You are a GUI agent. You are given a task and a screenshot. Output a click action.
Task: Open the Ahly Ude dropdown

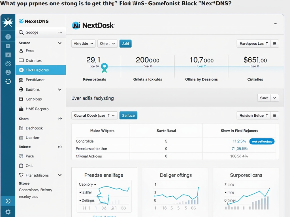pos(84,44)
